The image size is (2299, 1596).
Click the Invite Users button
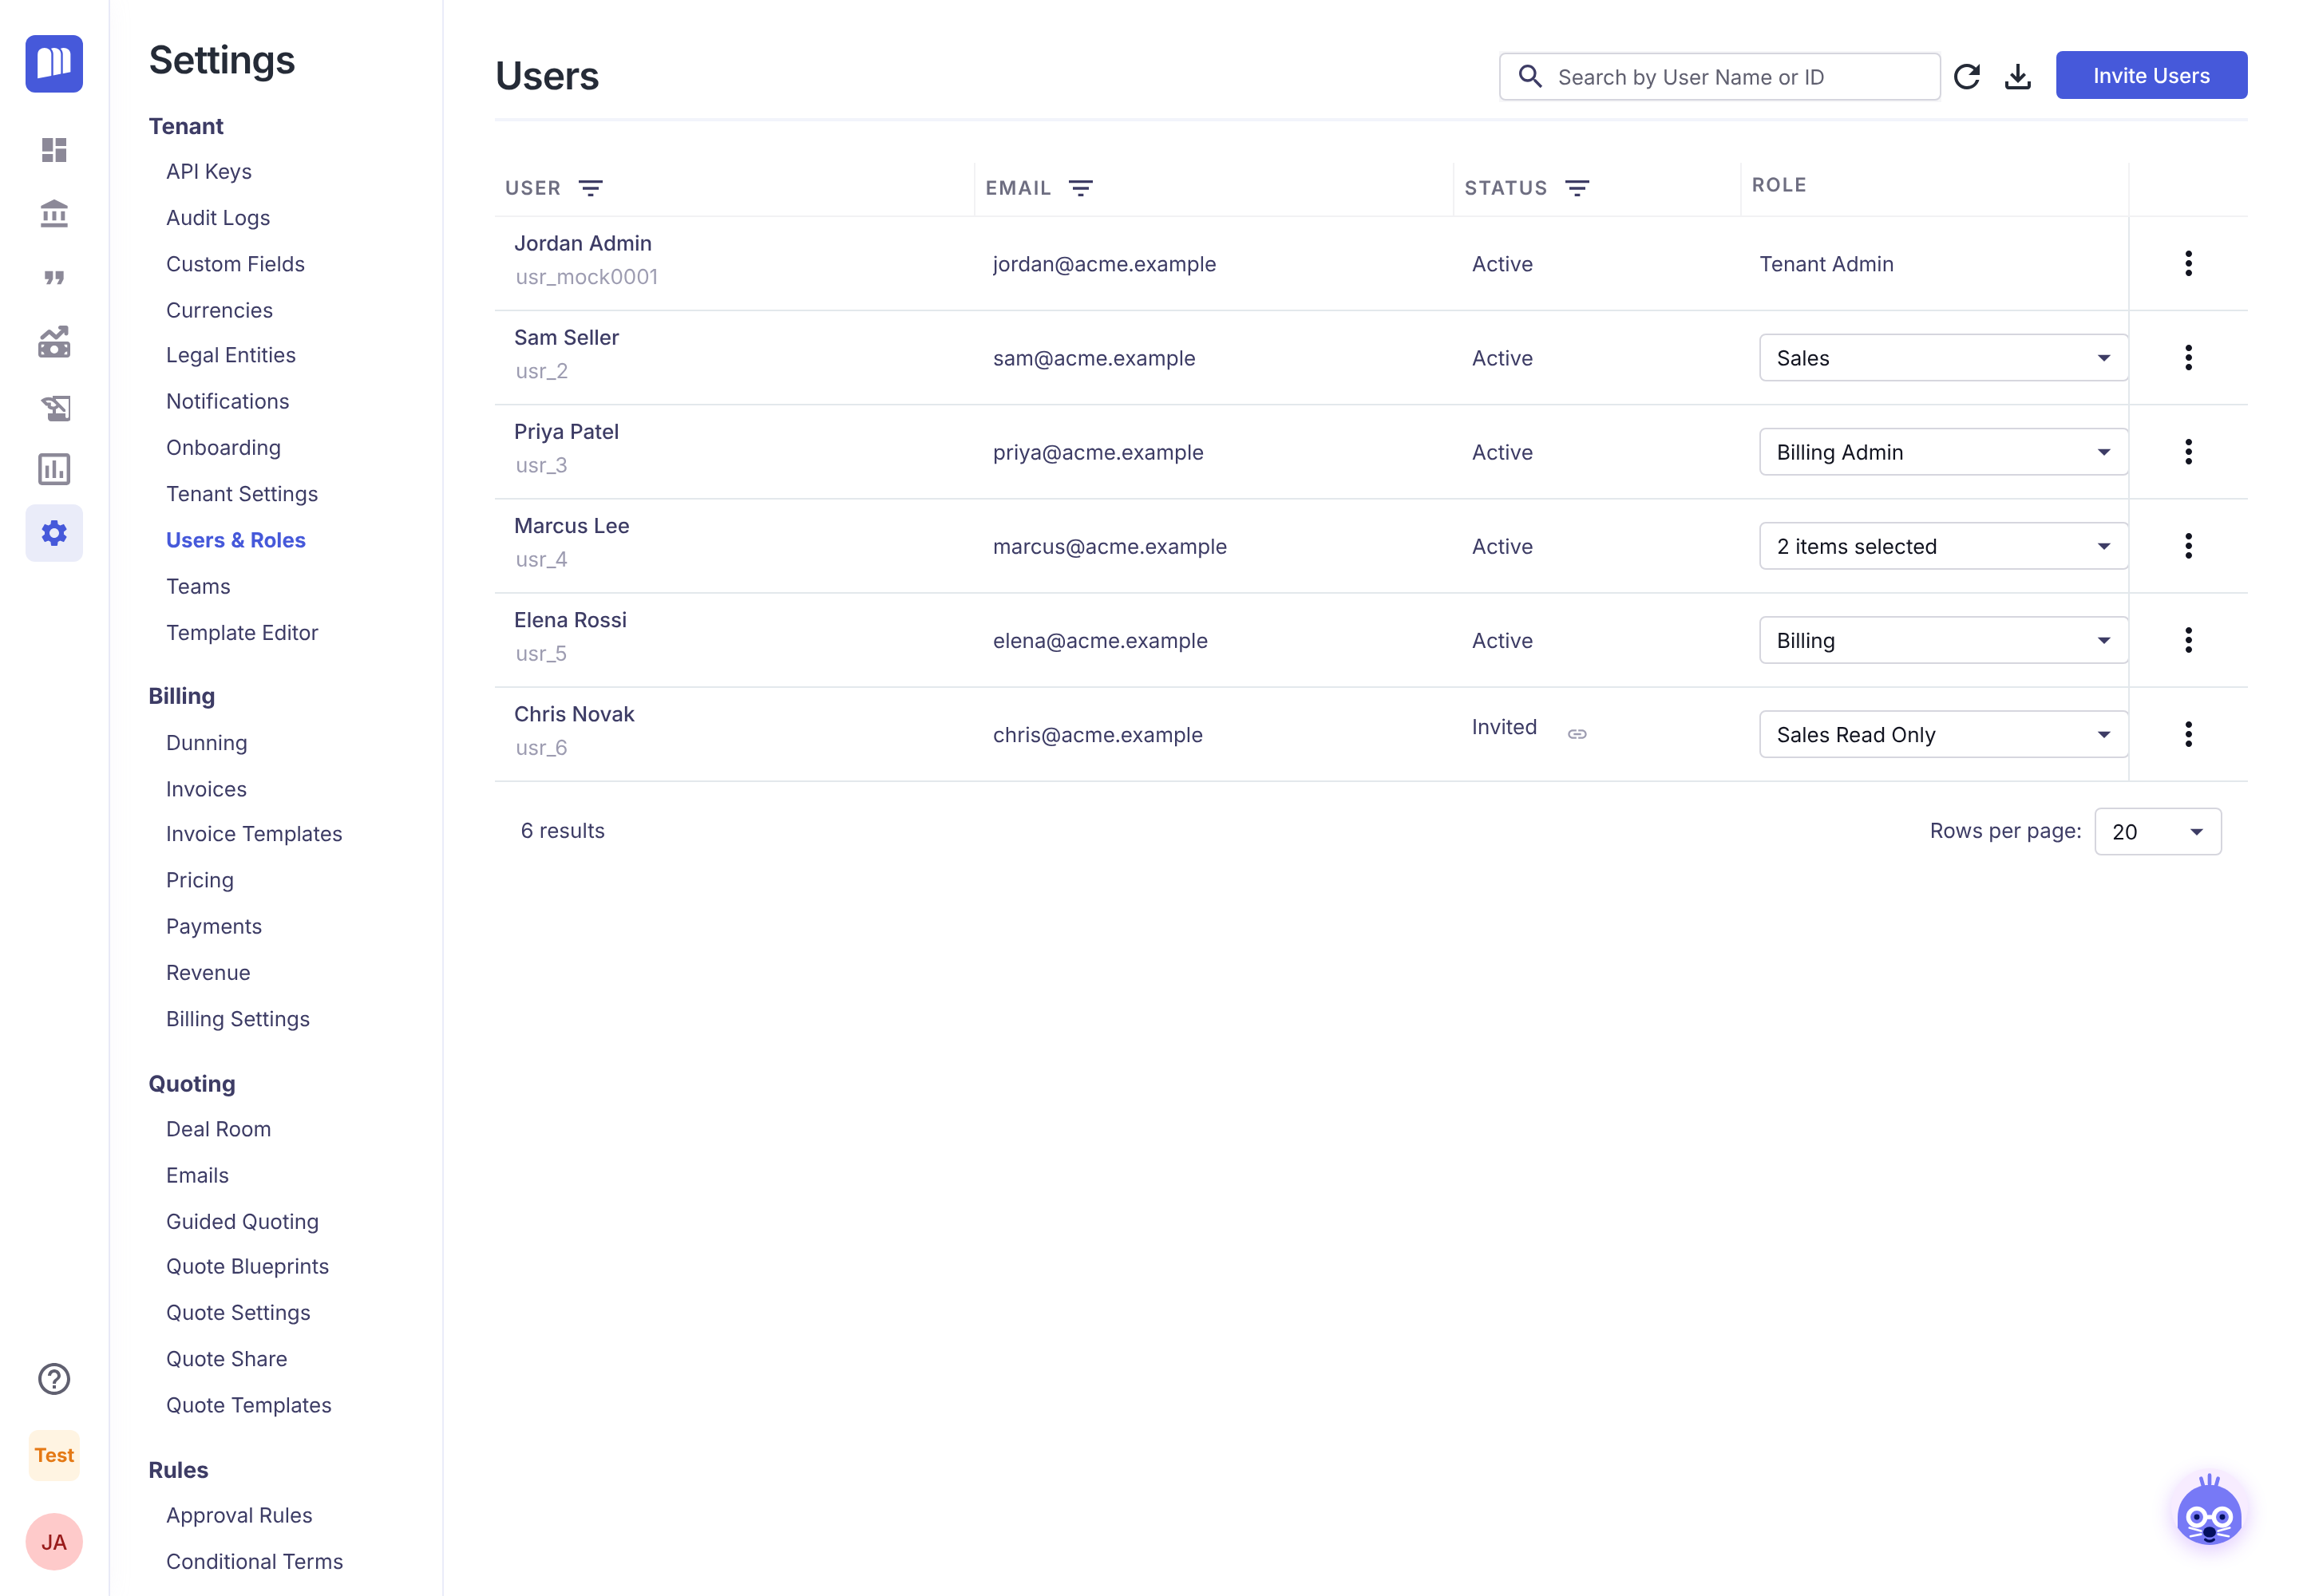[x=2151, y=75]
